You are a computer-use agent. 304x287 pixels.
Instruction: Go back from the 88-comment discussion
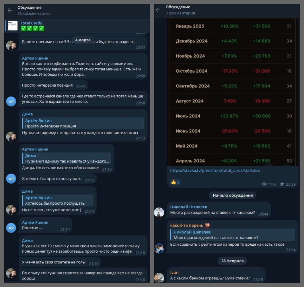(10, 10)
